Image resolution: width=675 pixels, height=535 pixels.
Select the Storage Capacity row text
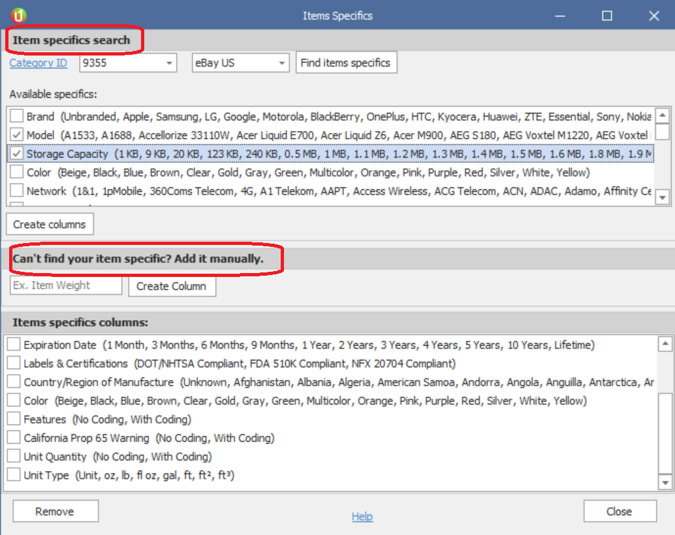(x=339, y=154)
